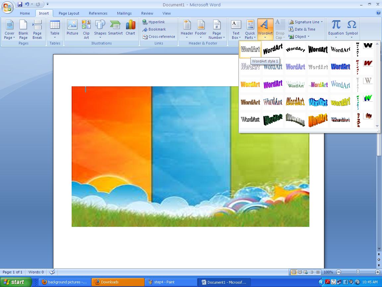This screenshot has height=287, width=382.
Task: Save the document from Quick Access toolbar
Action: [20, 4]
